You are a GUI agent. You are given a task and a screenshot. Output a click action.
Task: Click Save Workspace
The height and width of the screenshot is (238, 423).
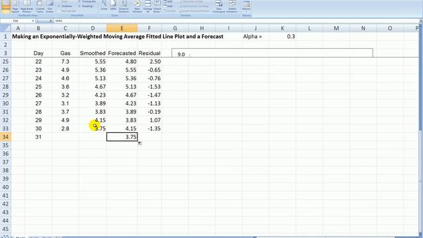point(219,7)
